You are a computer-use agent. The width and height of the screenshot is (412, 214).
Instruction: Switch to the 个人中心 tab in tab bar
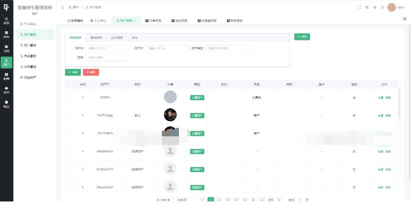pos(98,21)
